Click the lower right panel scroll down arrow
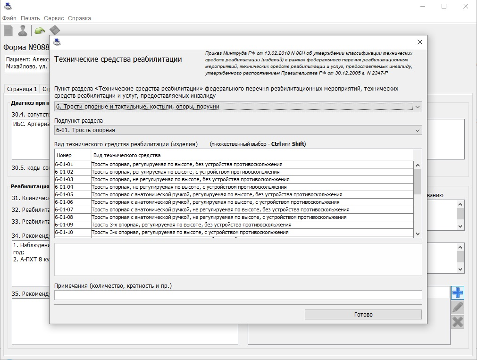 [460, 269]
